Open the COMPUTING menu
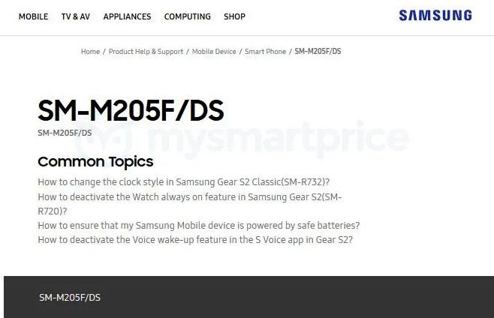Screen dimensions: 494x318 click(188, 16)
